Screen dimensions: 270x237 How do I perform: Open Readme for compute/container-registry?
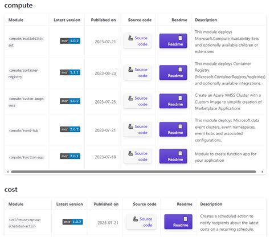click(x=173, y=72)
